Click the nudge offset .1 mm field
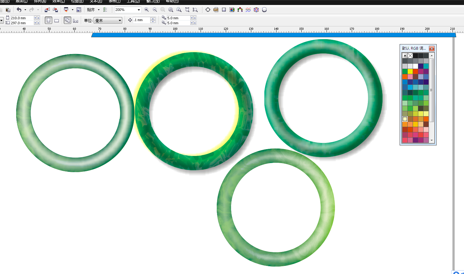This screenshot has width=464, height=274. [x=142, y=20]
